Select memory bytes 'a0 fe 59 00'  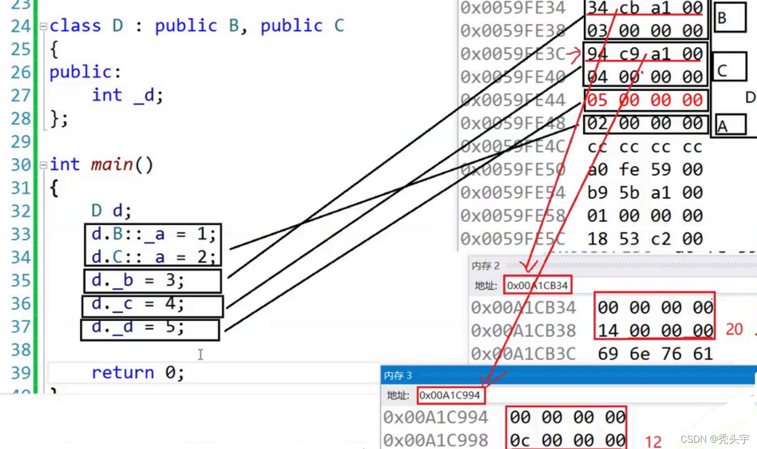click(x=645, y=169)
